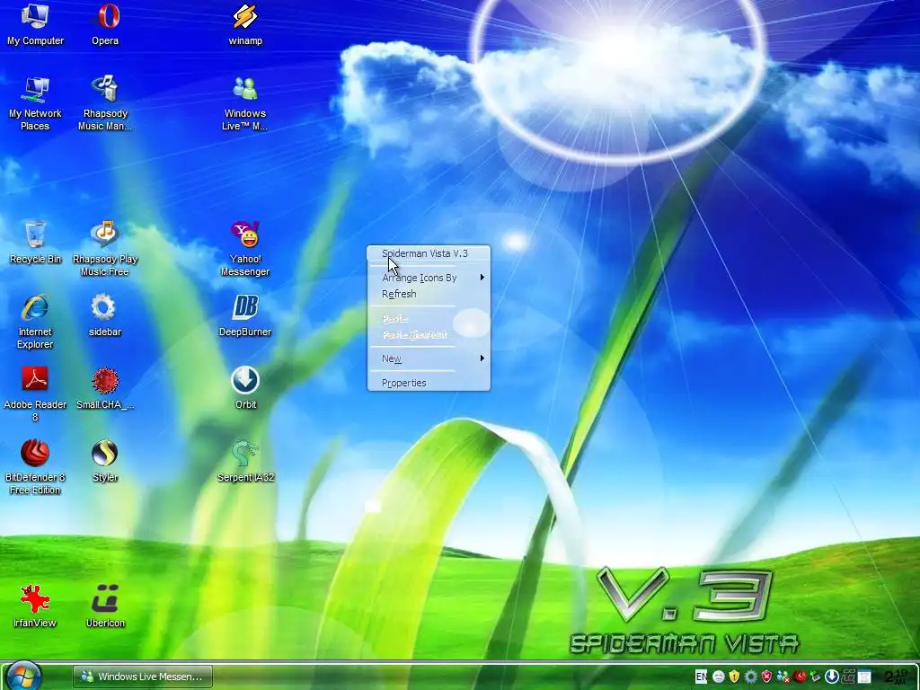
Task: Click the 2:19 AM taskbar clock
Action: (x=897, y=677)
